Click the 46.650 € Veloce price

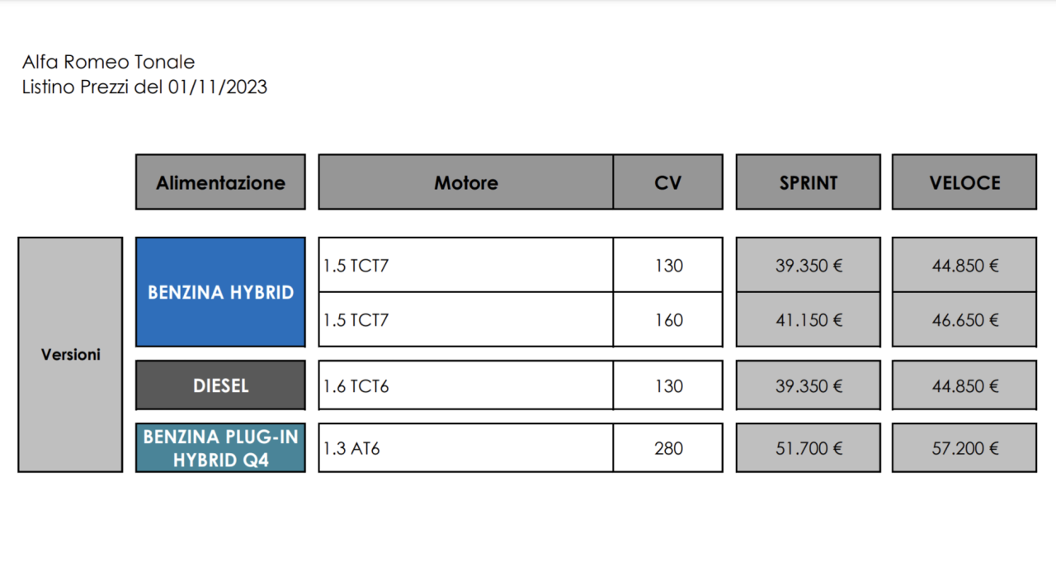point(964,320)
